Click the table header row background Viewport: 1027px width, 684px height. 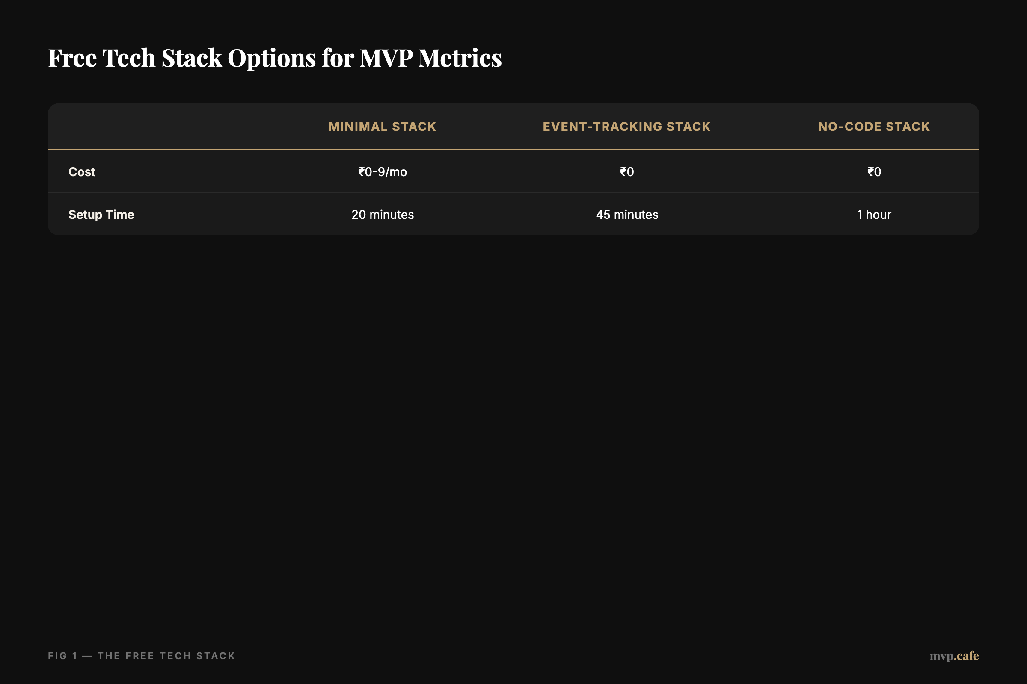click(x=513, y=126)
